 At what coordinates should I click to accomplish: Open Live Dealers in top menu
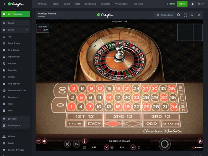[91, 4]
